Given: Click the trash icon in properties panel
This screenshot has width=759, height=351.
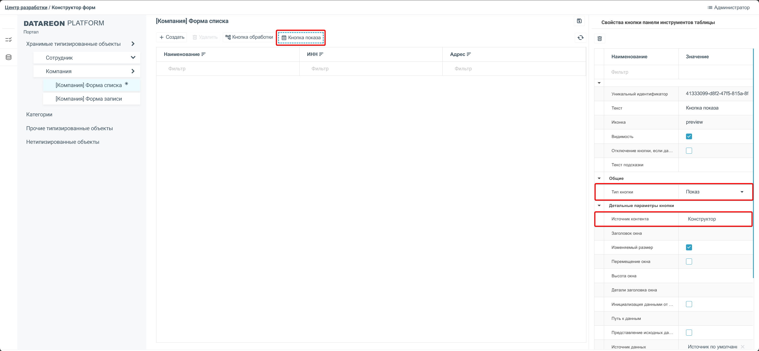Looking at the screenshot, I should click(599, 38).
